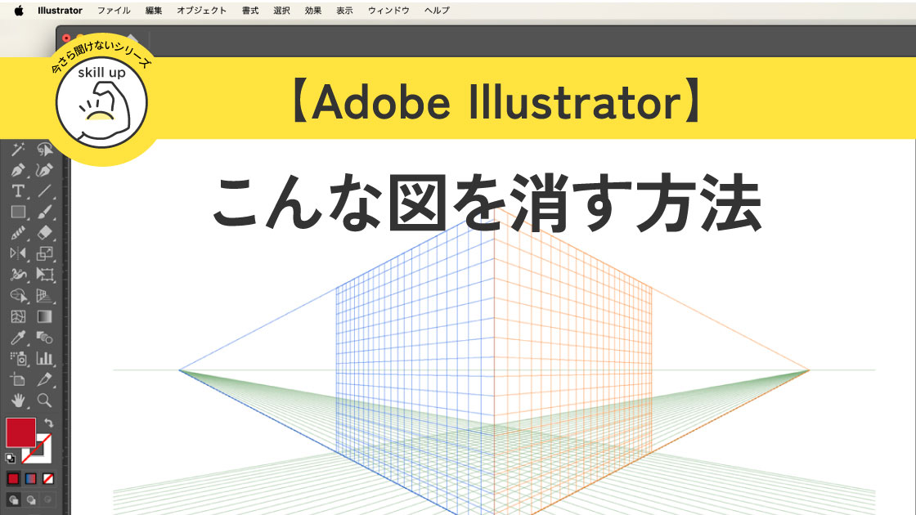Select the Free Transform tool

click(45, 275)
